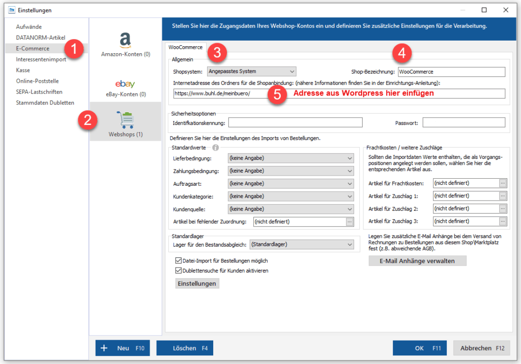Open Webshops shopping cart icon

click(x=125, y=120)
